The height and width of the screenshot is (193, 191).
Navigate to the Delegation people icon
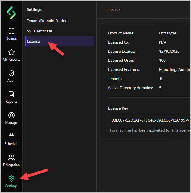click(11, 157)
